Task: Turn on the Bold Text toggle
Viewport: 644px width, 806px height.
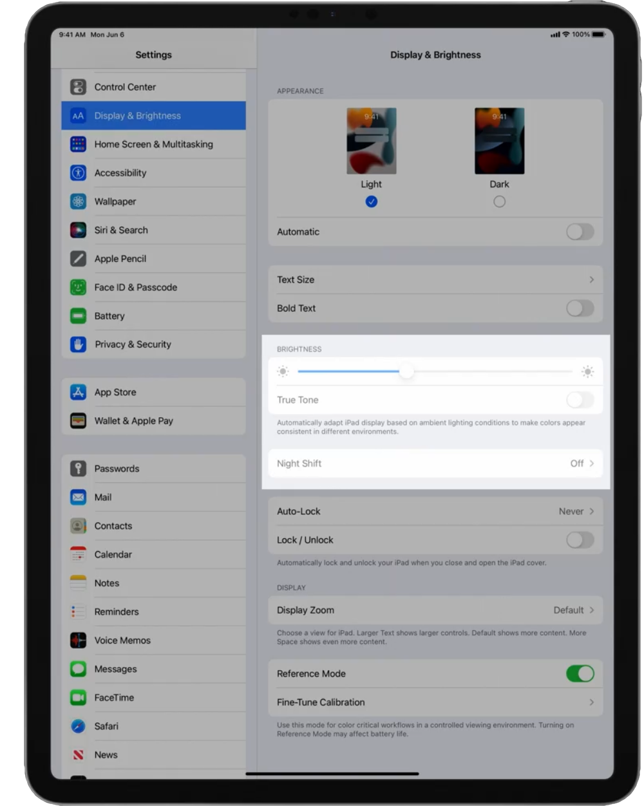Action: pos(580,308)
